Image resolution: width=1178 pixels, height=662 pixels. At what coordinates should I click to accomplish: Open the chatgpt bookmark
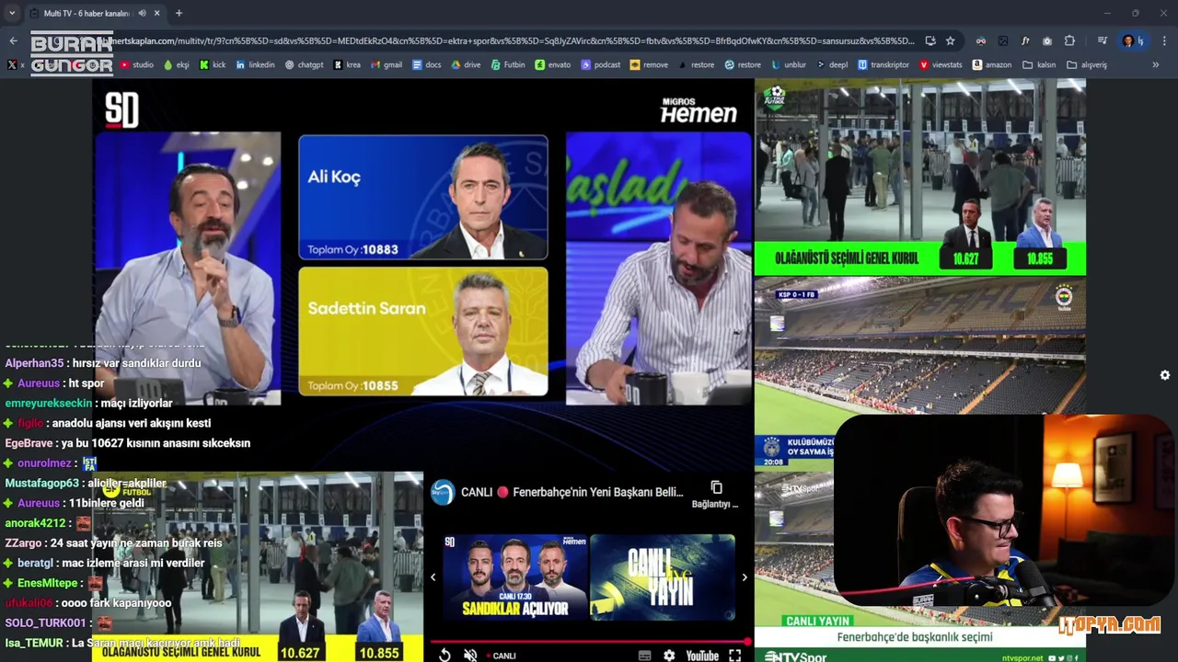click(x=304, y=65)
